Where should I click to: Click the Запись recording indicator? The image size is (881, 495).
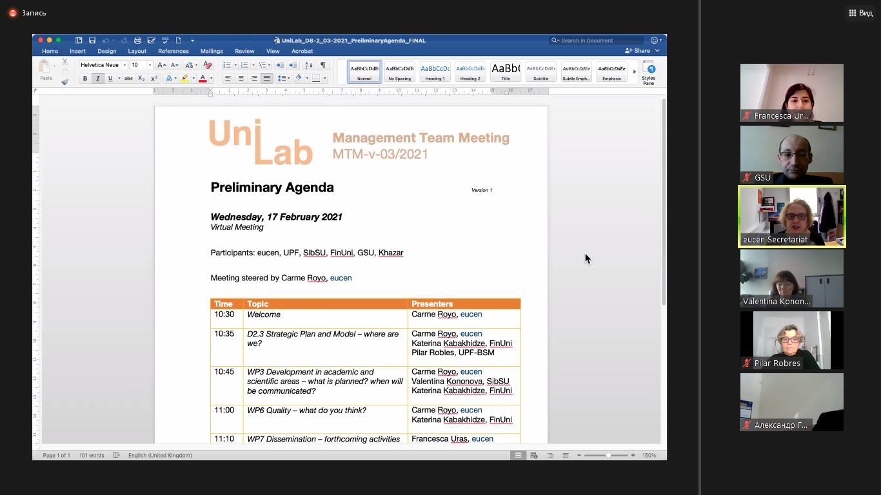click(x=27, y=13)
